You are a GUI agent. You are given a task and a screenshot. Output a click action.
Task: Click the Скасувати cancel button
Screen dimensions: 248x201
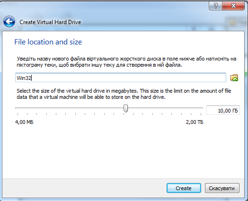pyautogui.click(x=222, y=188)
